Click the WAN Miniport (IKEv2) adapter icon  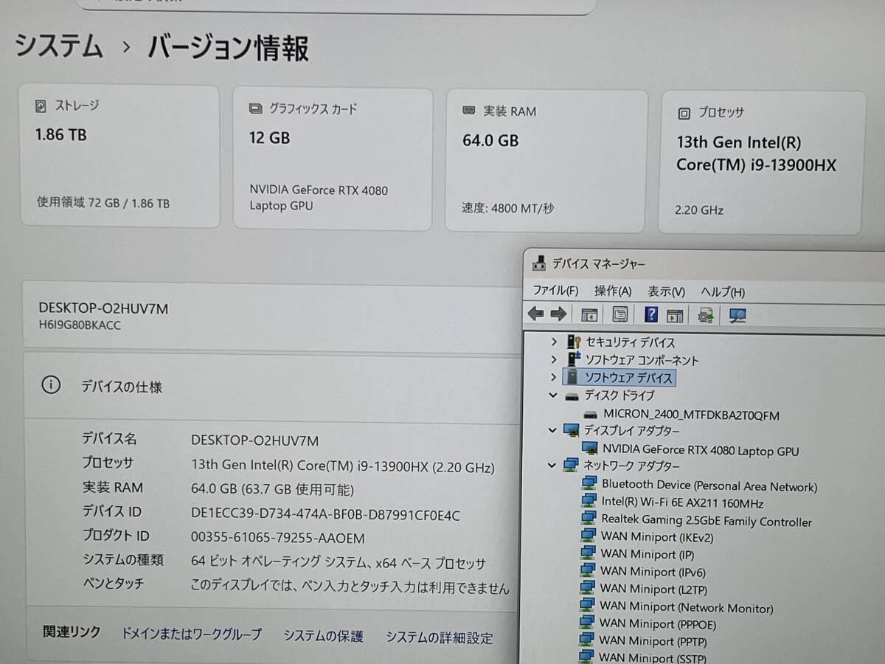588,536
